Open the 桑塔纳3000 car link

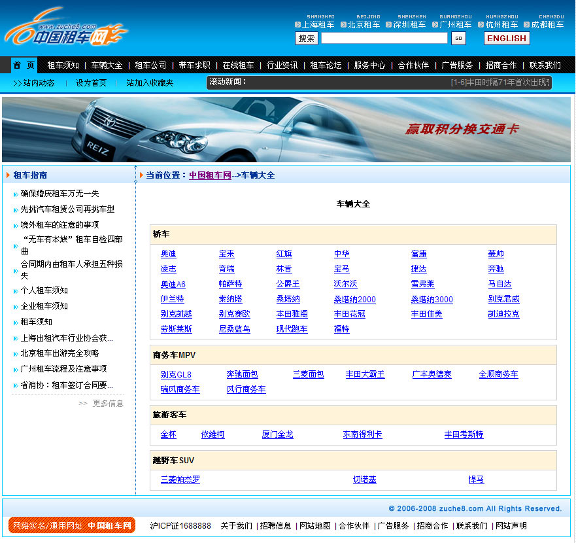click(432, 299)
